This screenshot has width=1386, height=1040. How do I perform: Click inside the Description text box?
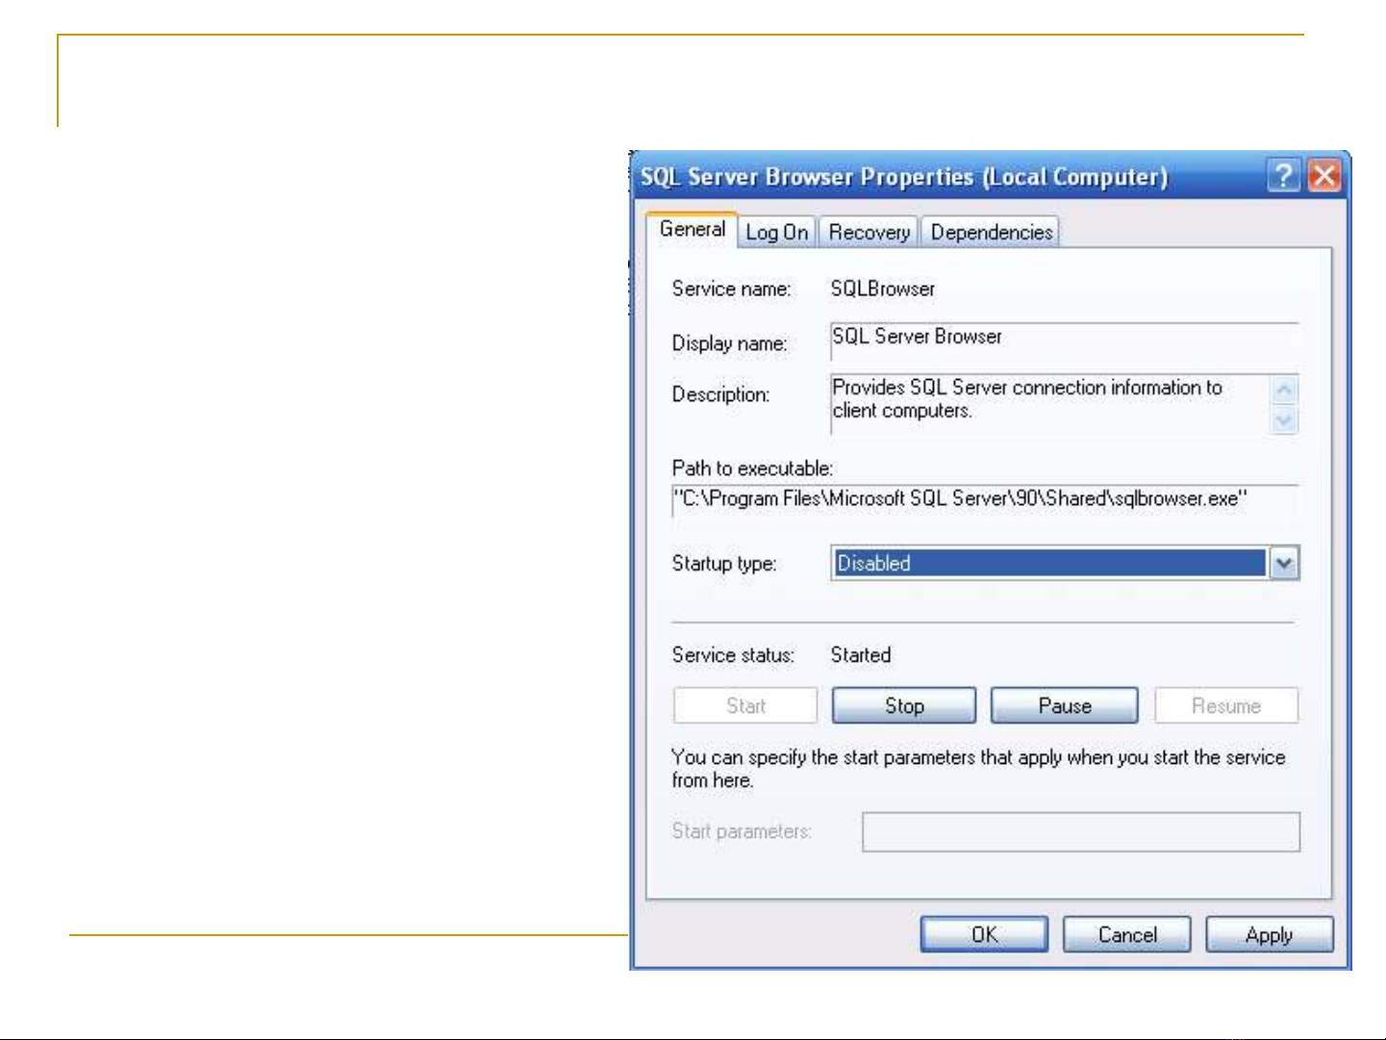1048,400
